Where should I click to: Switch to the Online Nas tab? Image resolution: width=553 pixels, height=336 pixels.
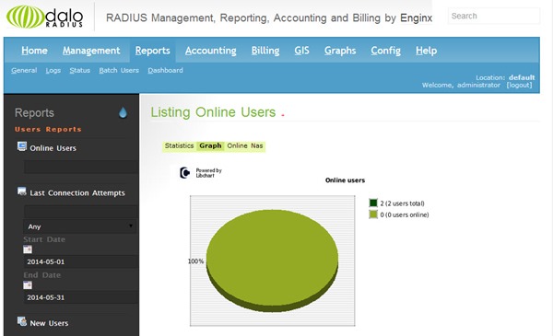(x=245, y=145)
